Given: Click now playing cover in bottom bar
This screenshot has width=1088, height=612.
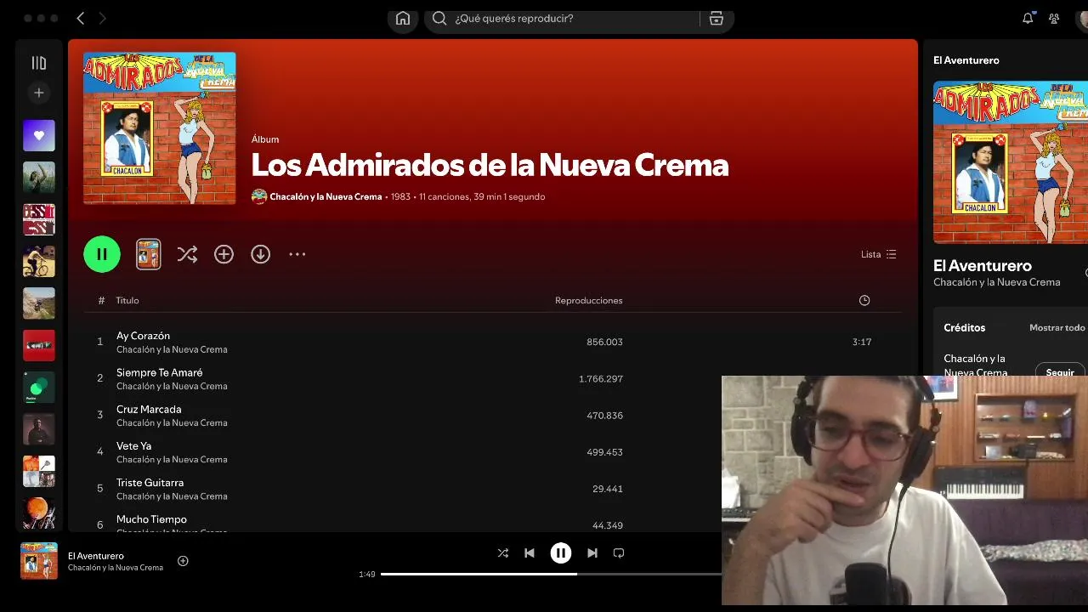Looking at the screenshot, I should [x=39, y=561].
